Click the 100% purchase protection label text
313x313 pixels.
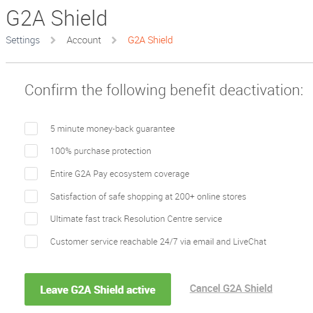(x=100, y=151)
